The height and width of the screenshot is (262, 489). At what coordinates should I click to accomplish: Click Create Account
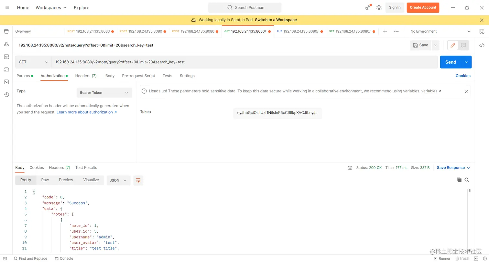click(423, 7)
